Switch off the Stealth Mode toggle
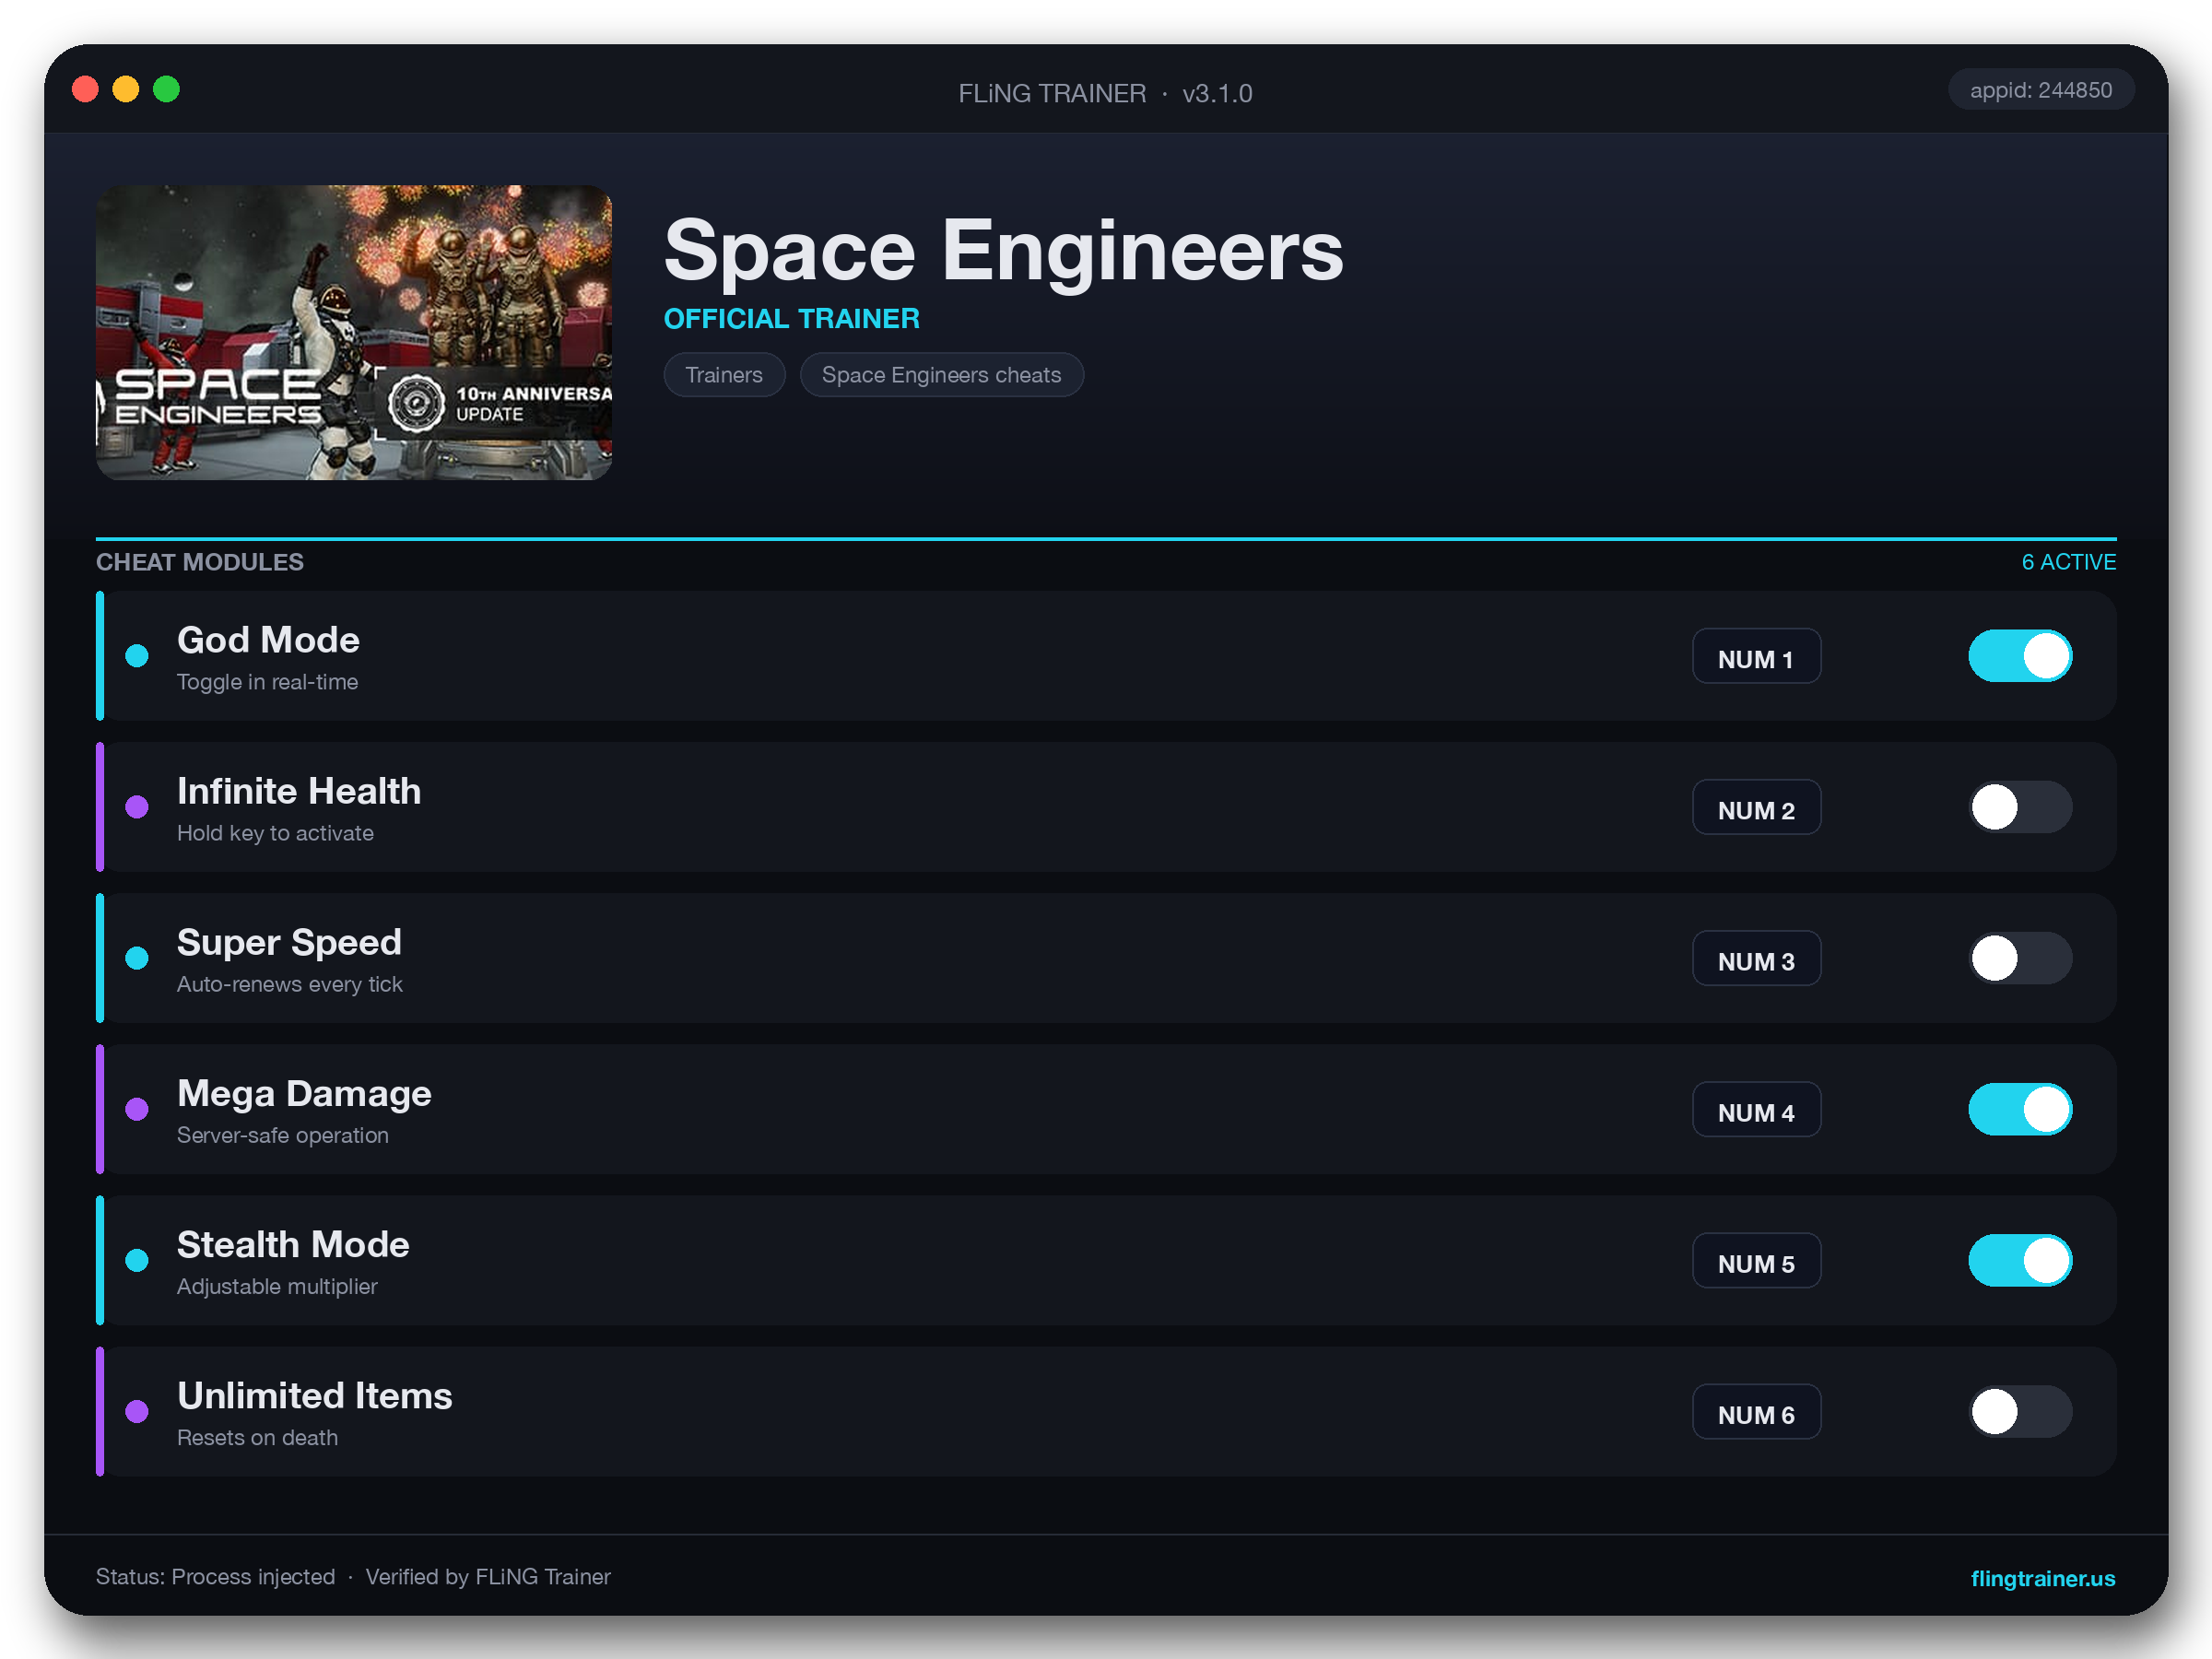The image size is (2212, 1659). coord(2020,1260)
